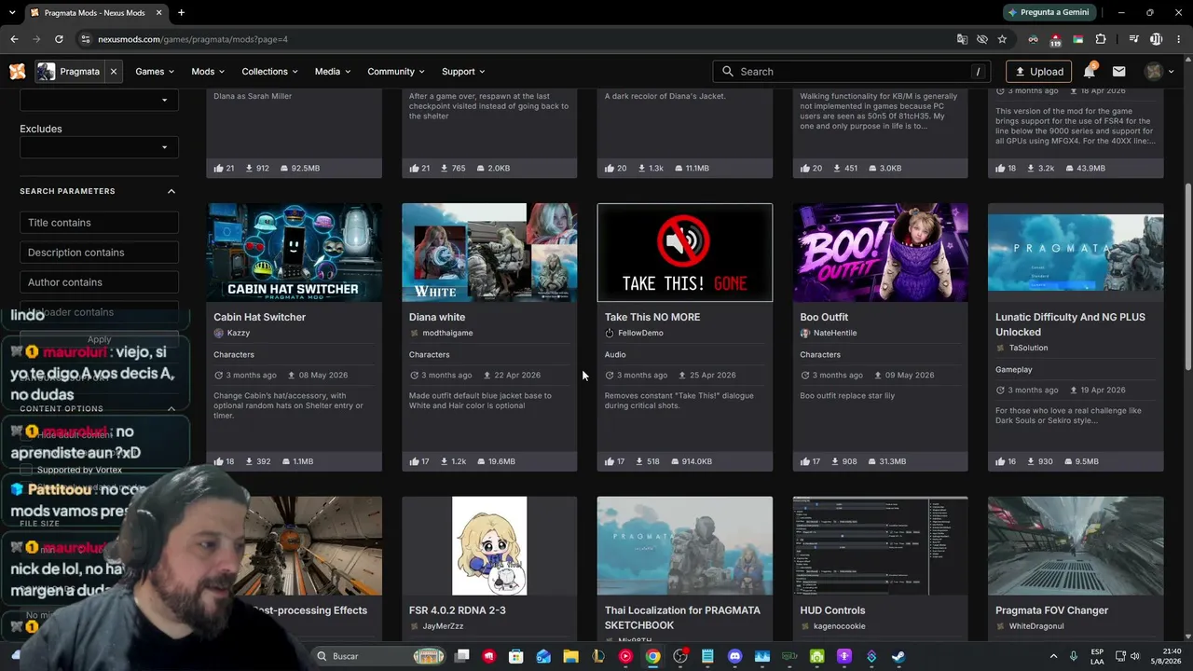Open the Take This NO MORE title link
The height and width of the screenshot is (671, 1193).
click(652, 317)
